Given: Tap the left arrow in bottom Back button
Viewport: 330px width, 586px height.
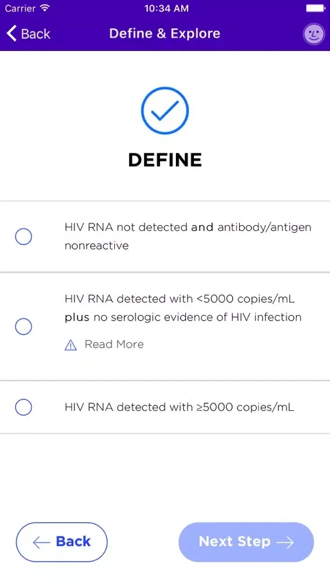Looking at the screenshot, I should tap(42, 542).
